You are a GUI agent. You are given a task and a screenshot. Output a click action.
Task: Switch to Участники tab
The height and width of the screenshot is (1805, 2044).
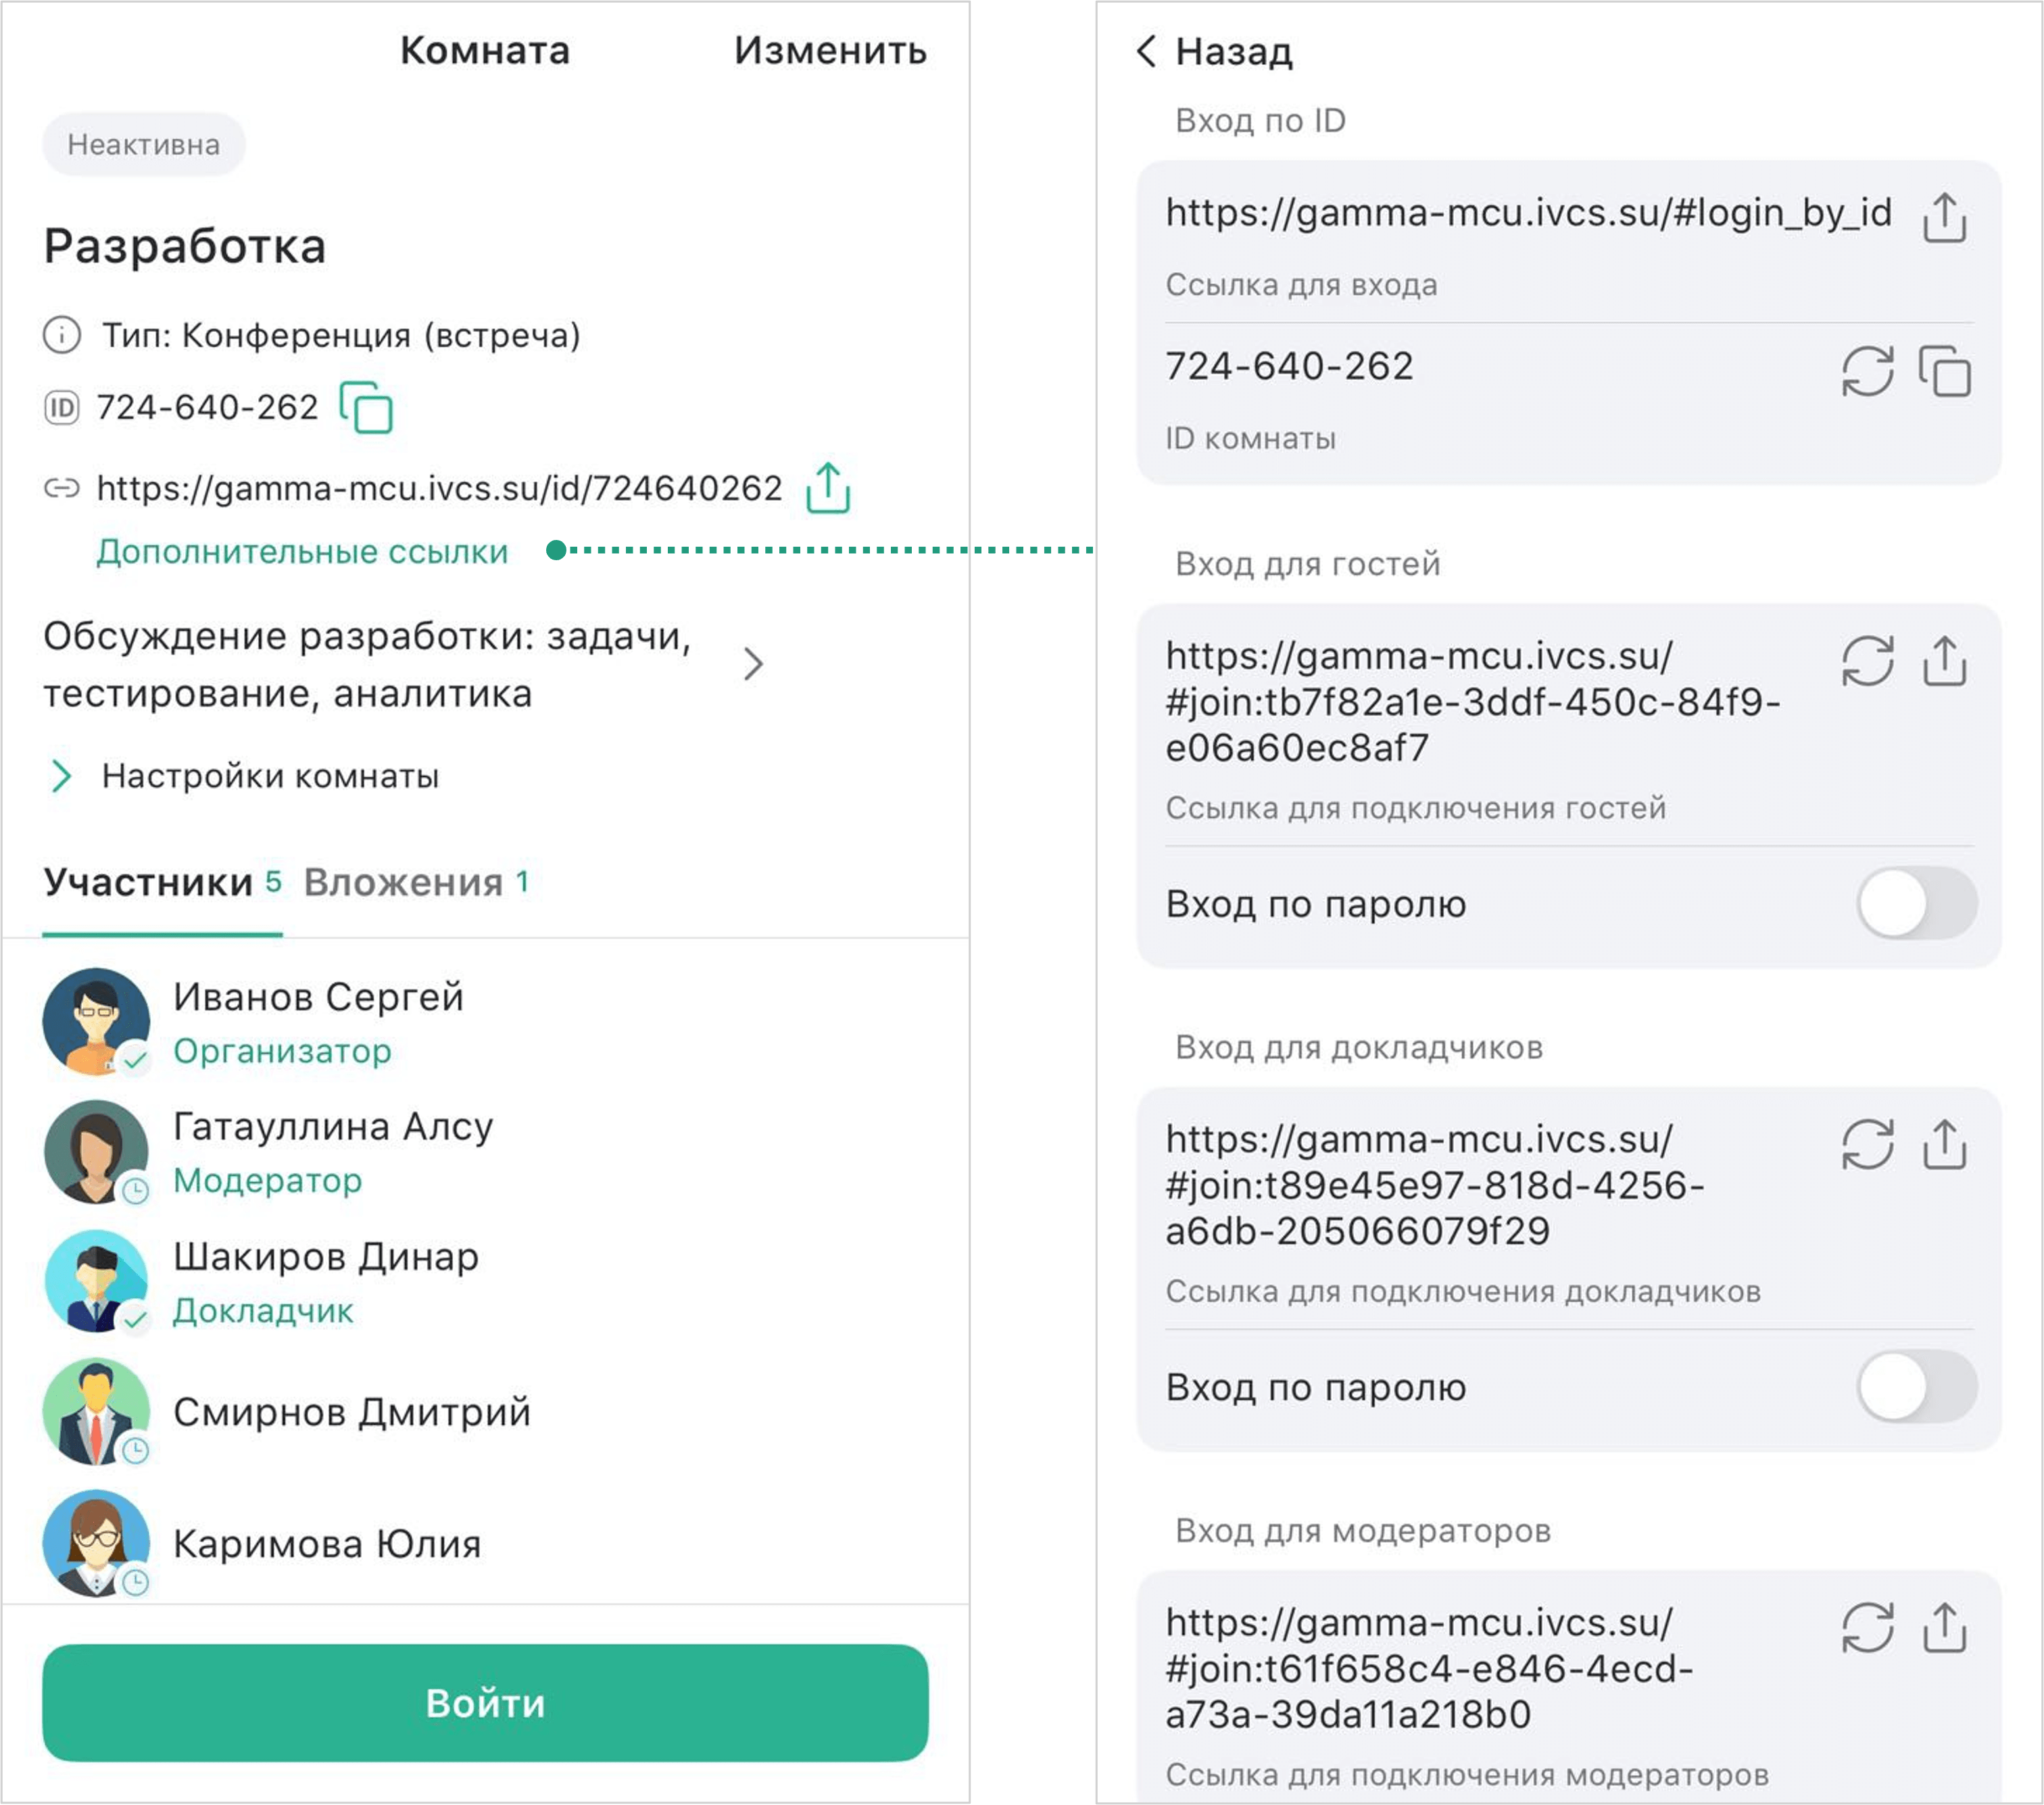pos(149,883)
